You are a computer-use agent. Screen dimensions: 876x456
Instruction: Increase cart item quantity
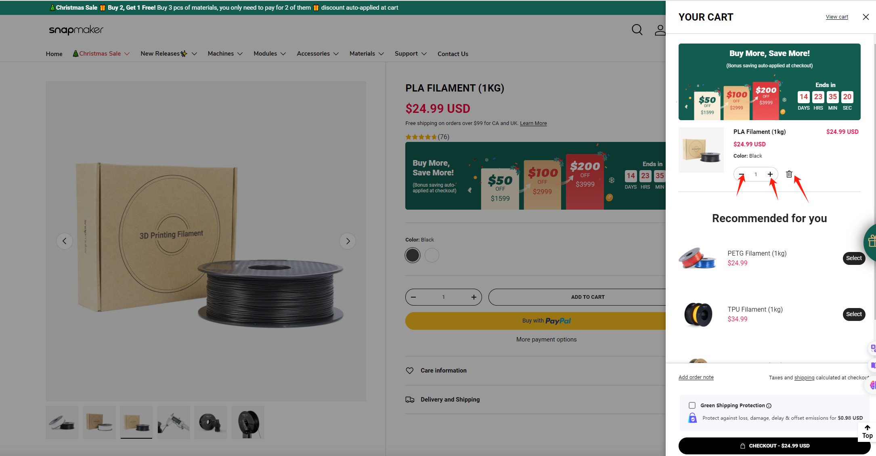(x=770, y=174)
